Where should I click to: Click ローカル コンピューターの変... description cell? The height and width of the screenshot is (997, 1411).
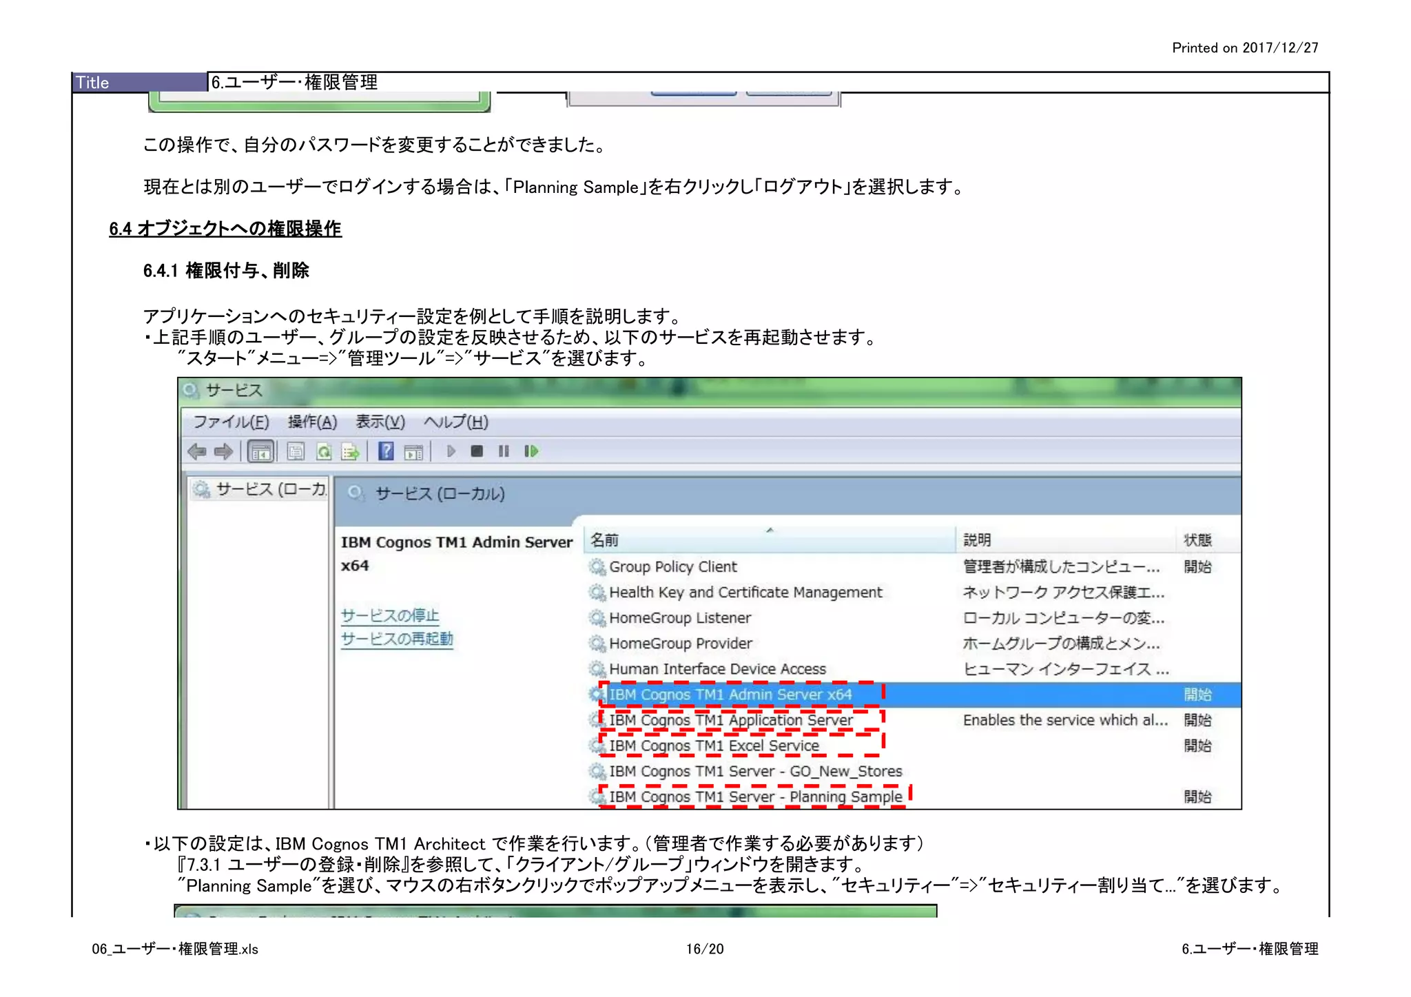[x=1064, y=617]
